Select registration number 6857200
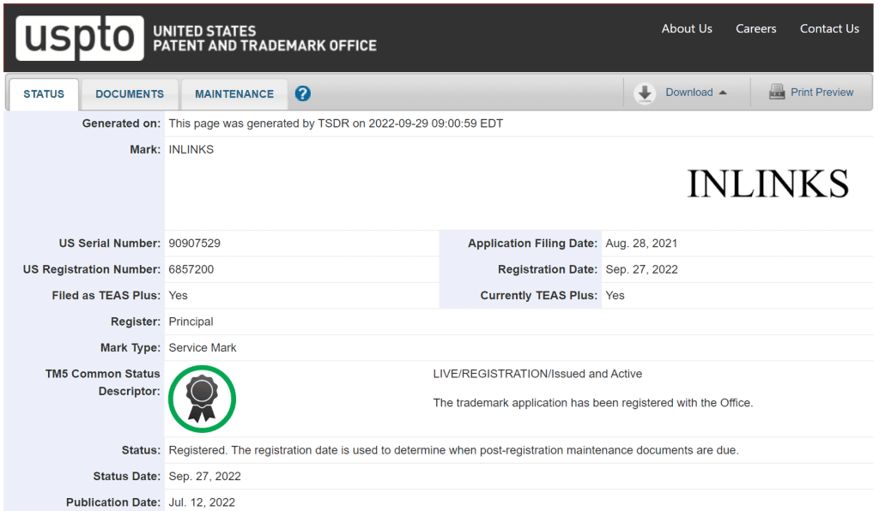Screen dimensions: 879x511 click(191, 270)
